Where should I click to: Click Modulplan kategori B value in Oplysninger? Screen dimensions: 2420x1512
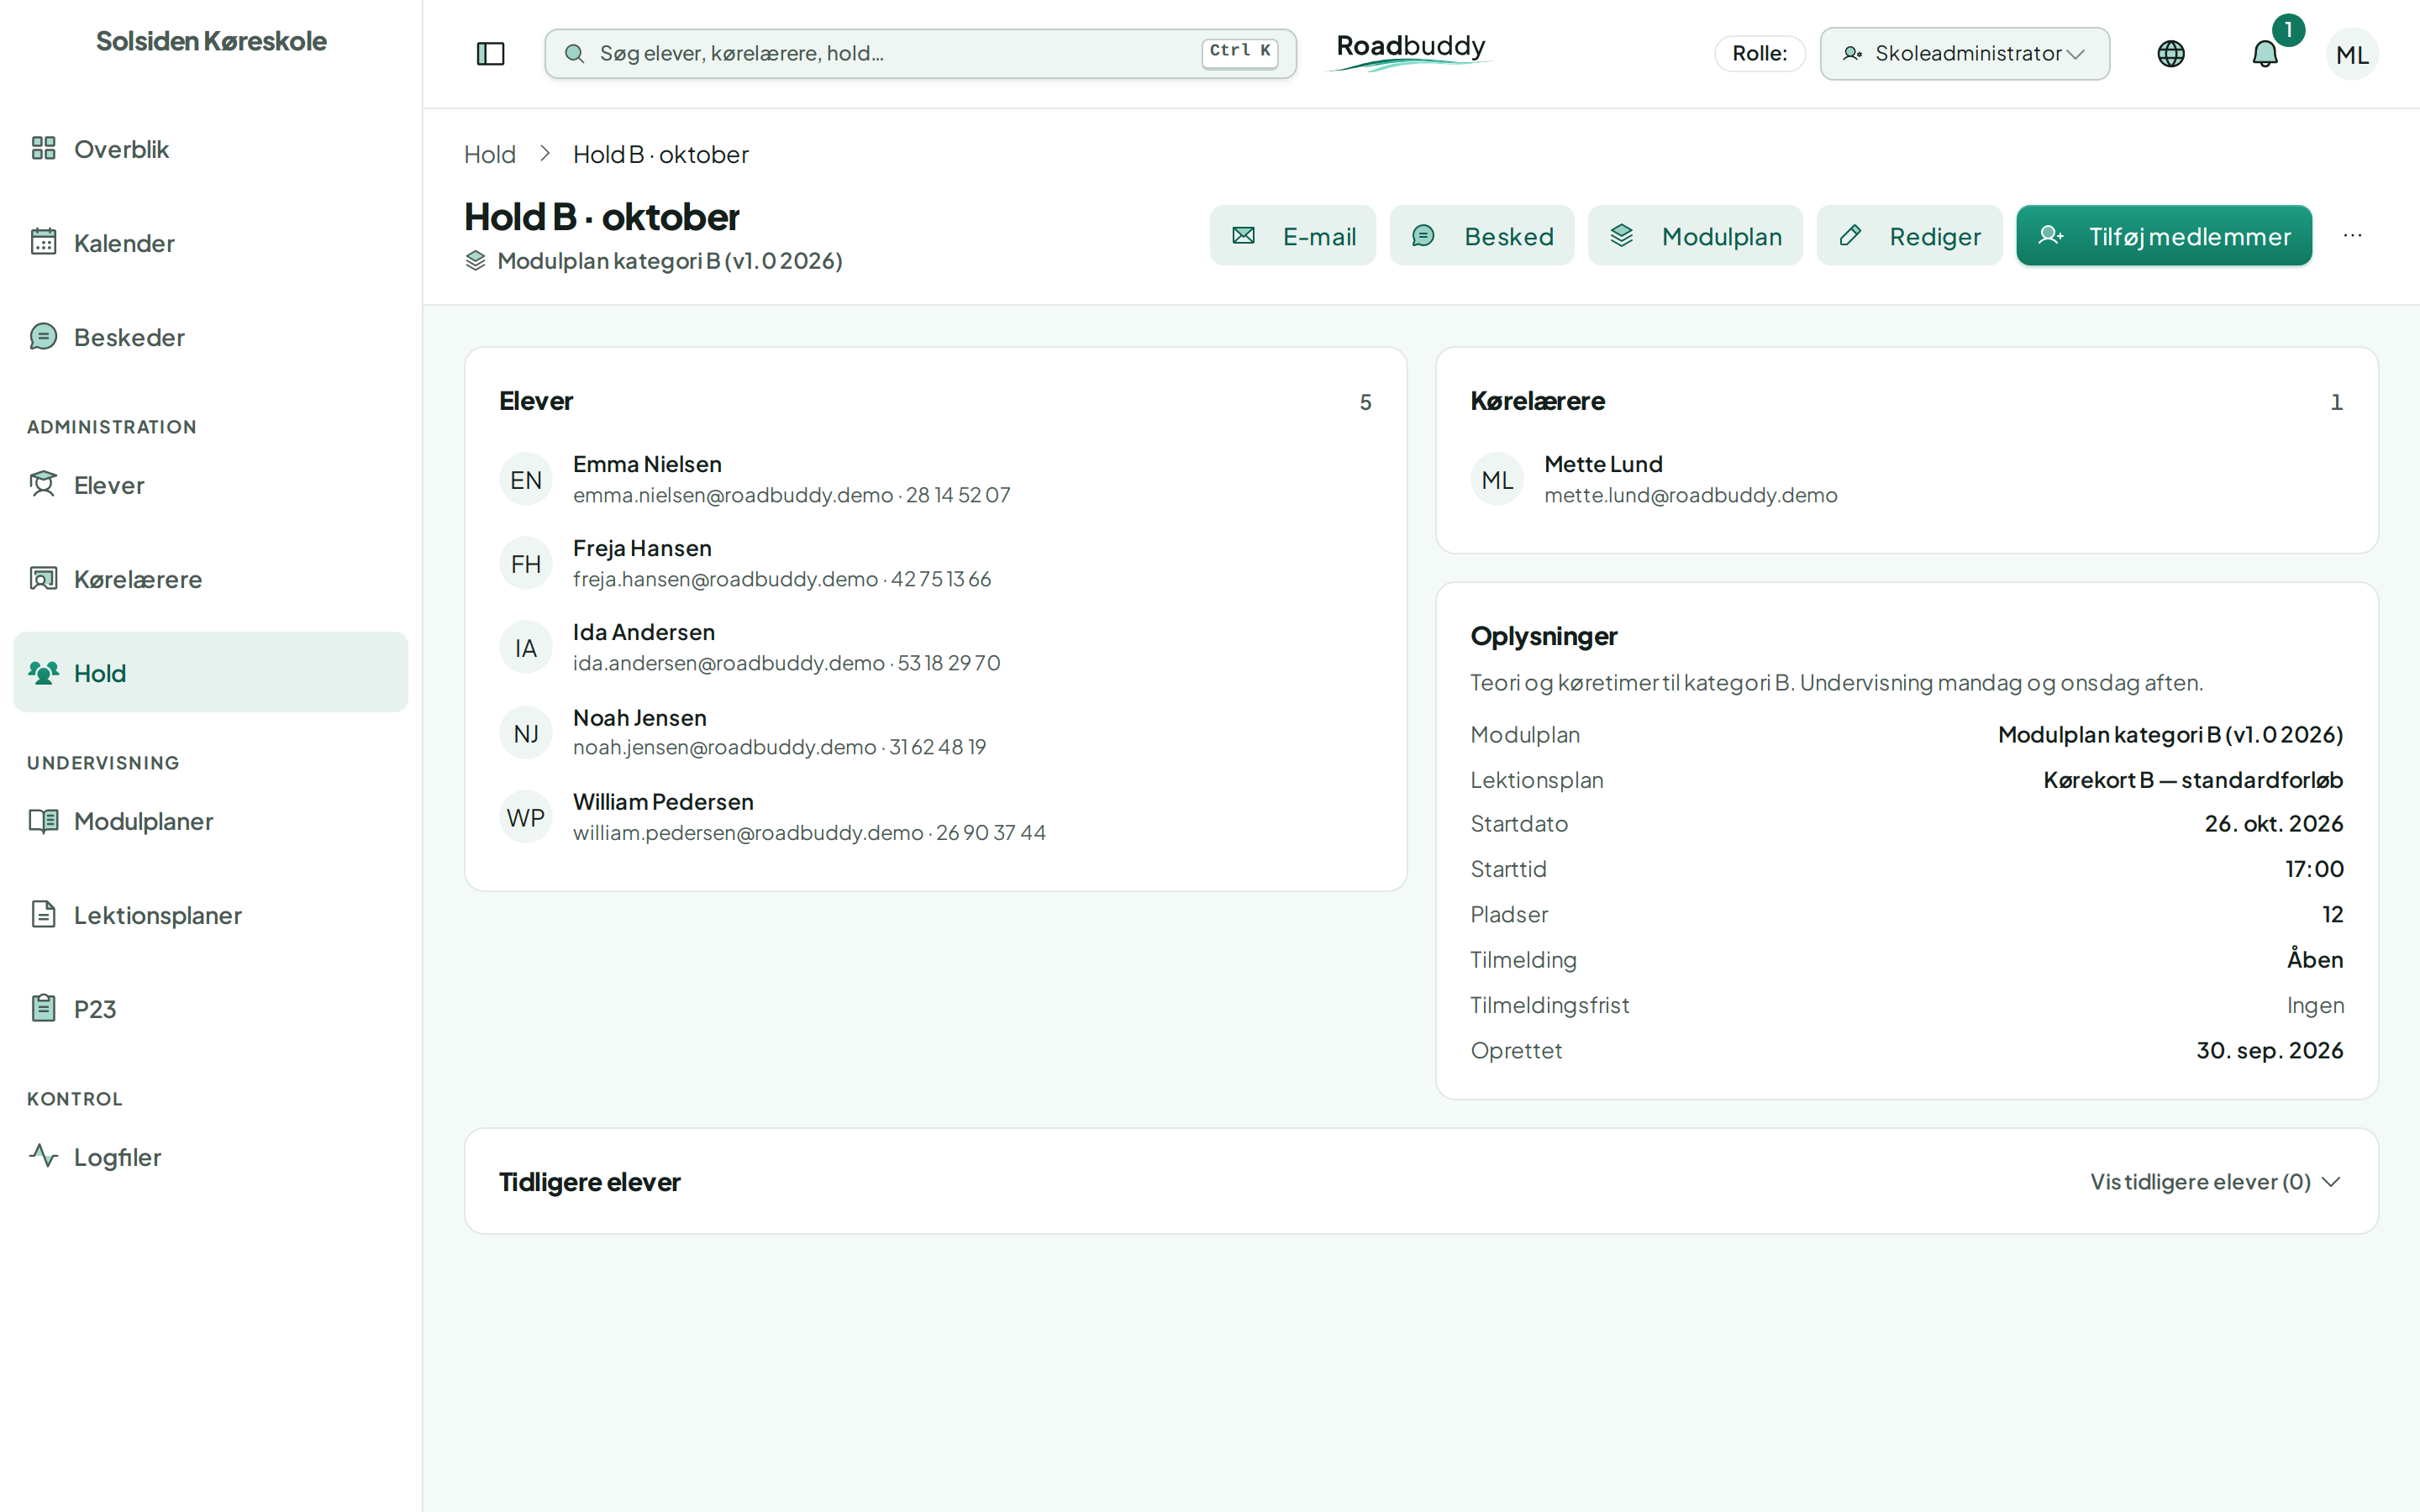coord(2170,735)
